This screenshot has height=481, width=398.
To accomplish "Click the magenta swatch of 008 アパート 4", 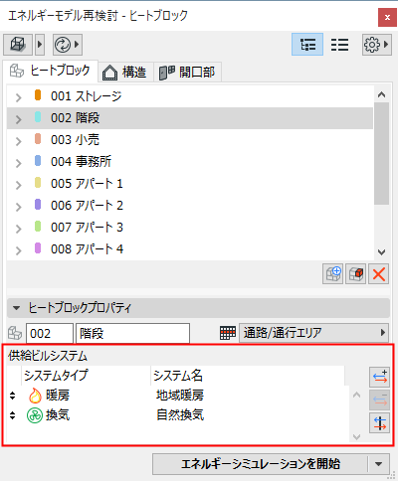I will pyautogui.click(x=38, y=248).
